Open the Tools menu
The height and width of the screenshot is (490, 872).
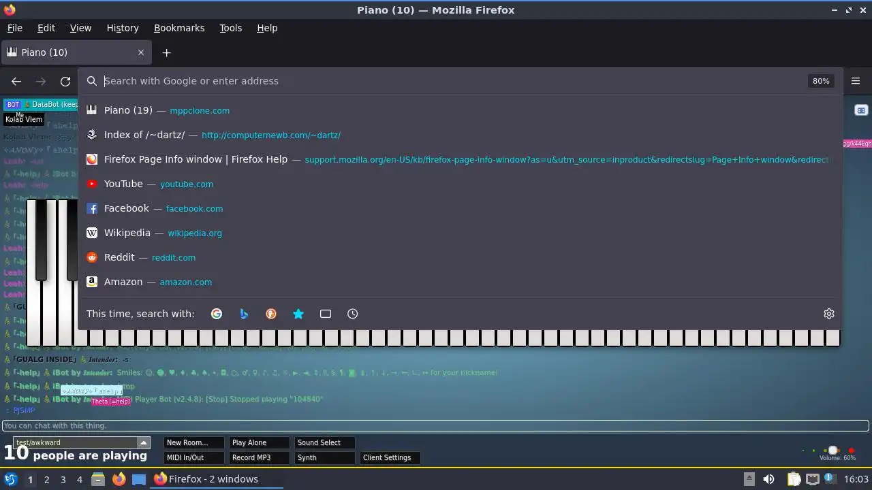[231, 28]
